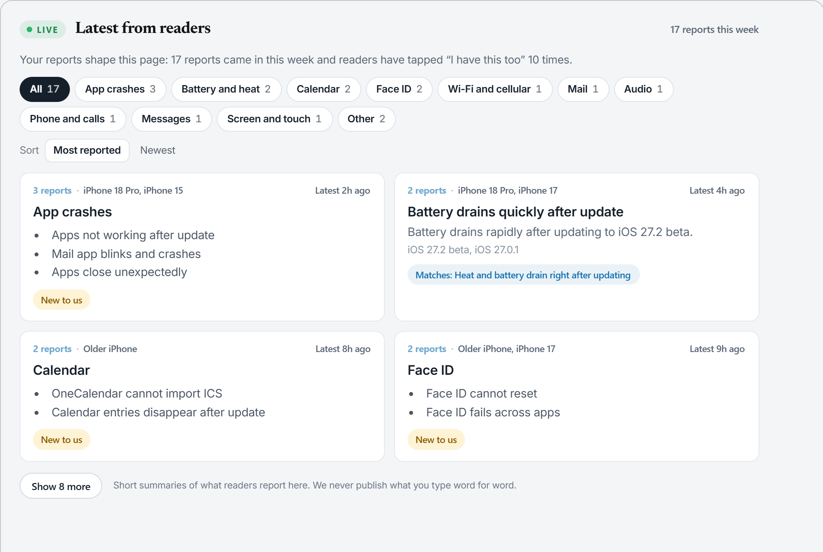Click 'Face ID fails across apps' item
Image resolution: width=823 pixels, height=552 pixels.
tap(493, 412)
